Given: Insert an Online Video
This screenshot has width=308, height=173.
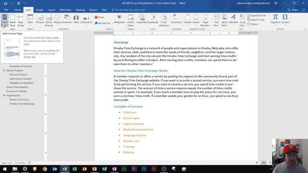Looking at the screenshot, I should point(130,20).
